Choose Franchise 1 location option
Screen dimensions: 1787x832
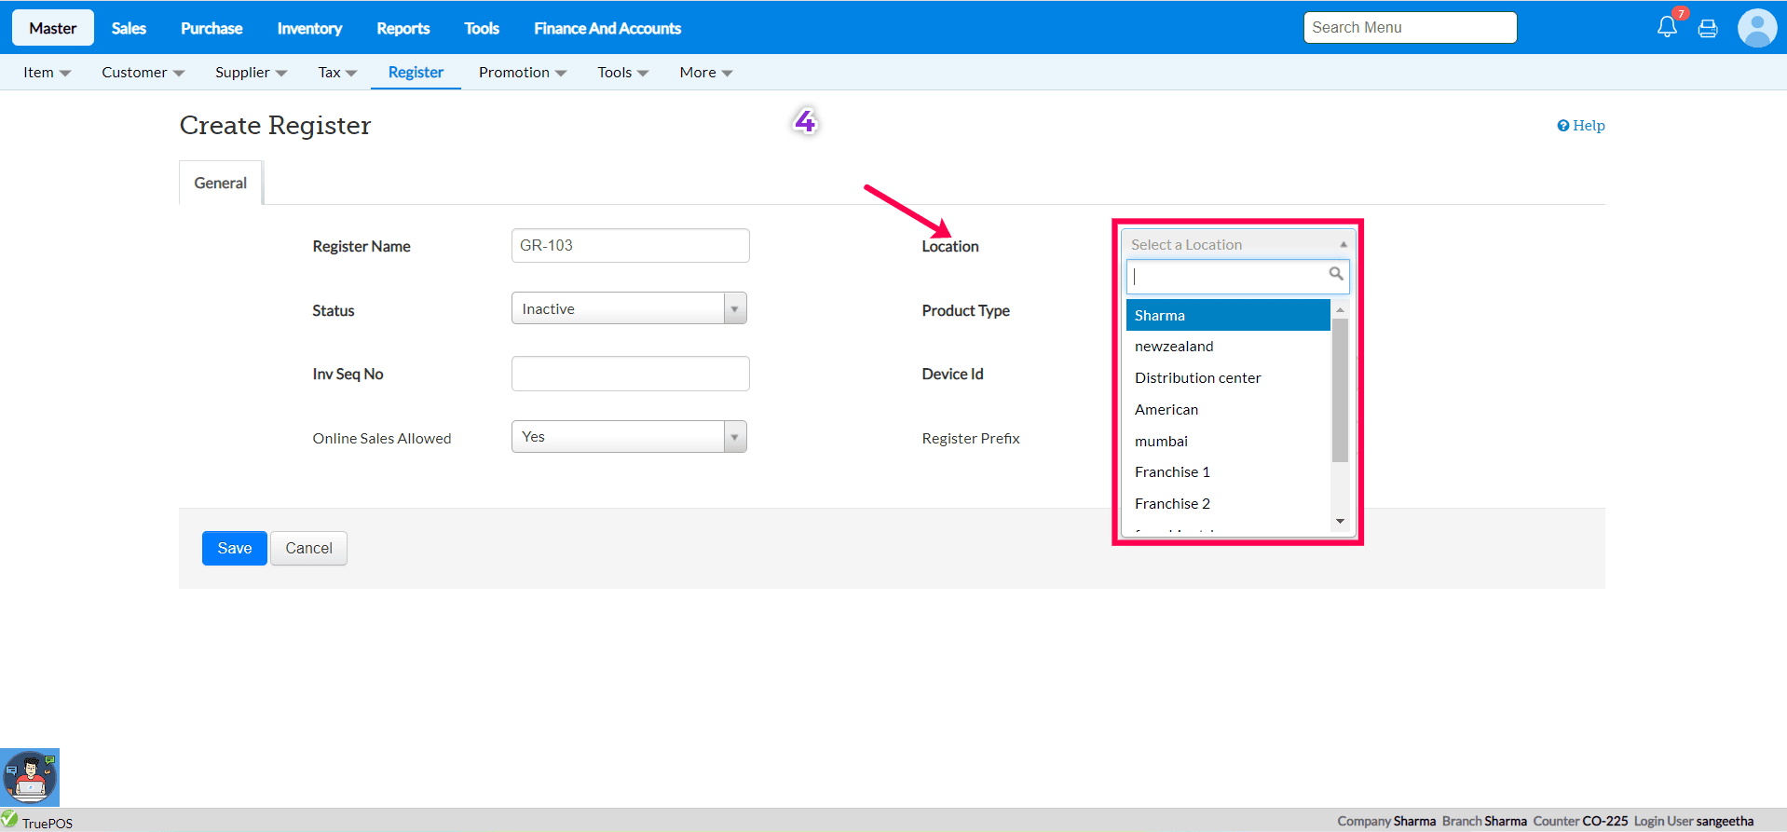click(1172, 472)
